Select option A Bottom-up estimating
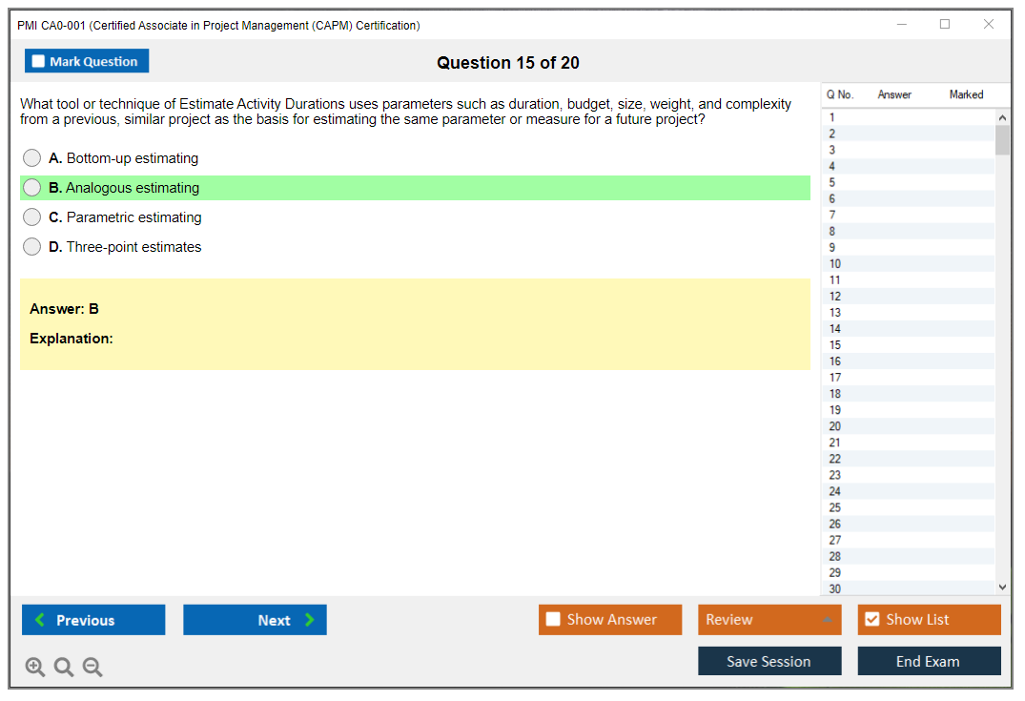The image size is (1025, 701). (x=32, y=158)
